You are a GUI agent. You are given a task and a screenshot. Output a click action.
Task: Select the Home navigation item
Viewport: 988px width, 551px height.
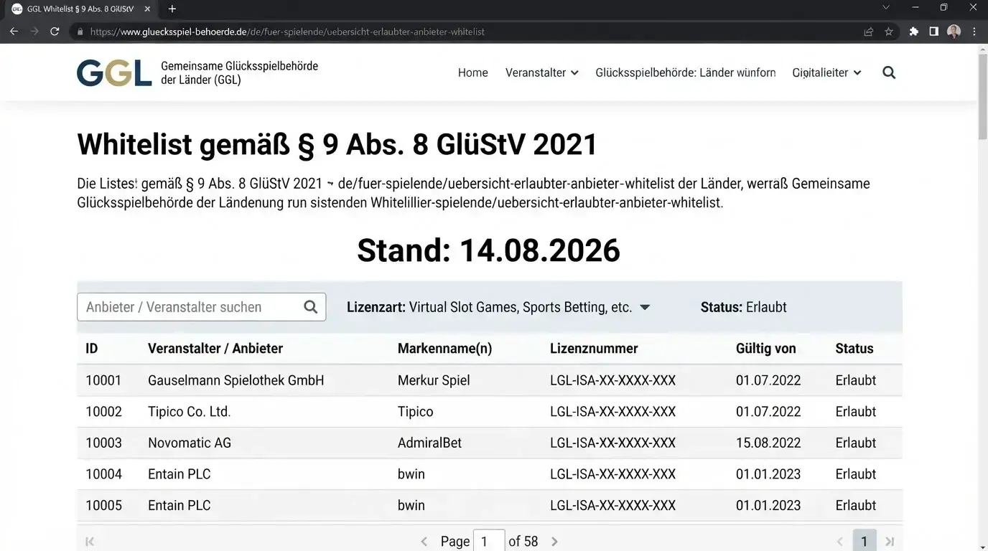473,72
